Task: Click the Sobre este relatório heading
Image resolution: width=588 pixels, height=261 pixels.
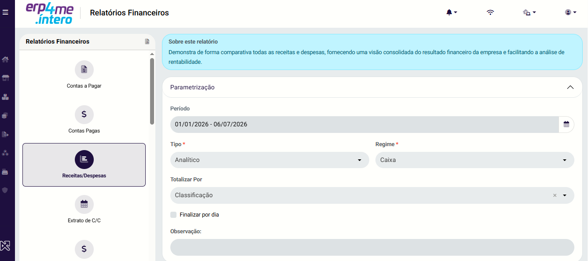Action: pyautogui.click(x=193, y=42)
